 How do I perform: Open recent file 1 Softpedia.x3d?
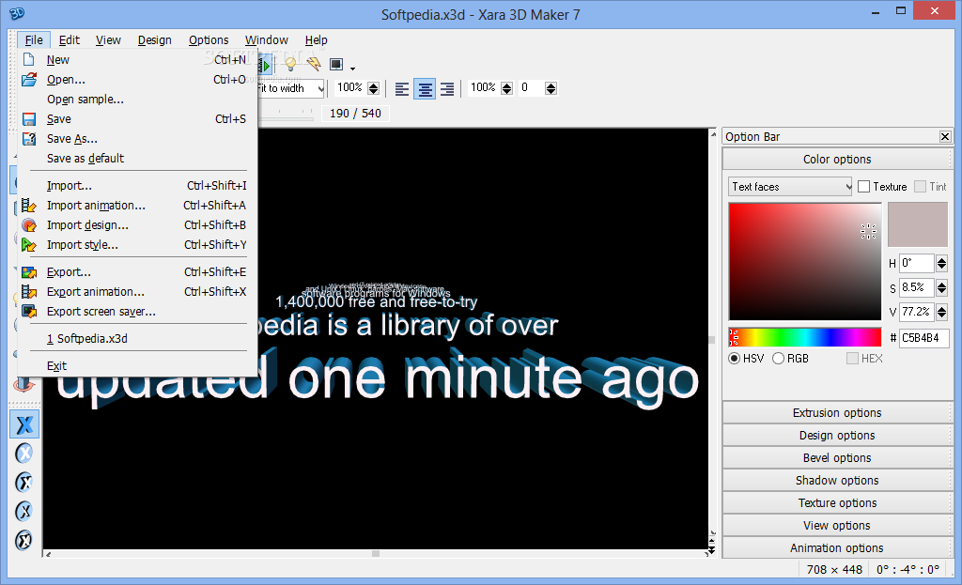(x=133, y=338)
